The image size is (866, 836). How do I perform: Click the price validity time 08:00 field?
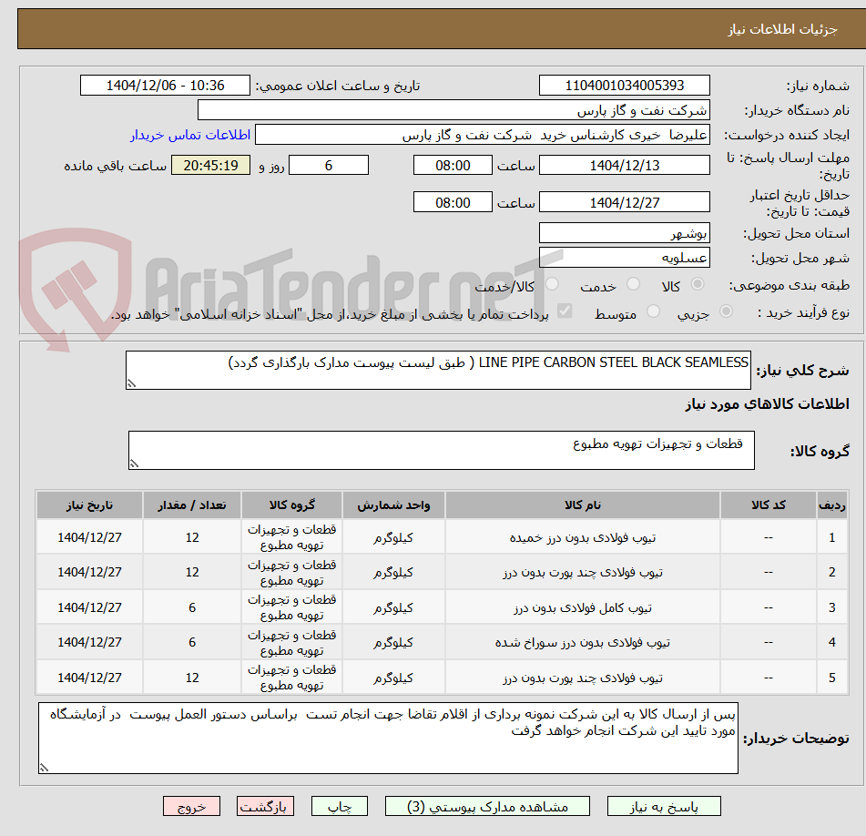pos(453,202)
